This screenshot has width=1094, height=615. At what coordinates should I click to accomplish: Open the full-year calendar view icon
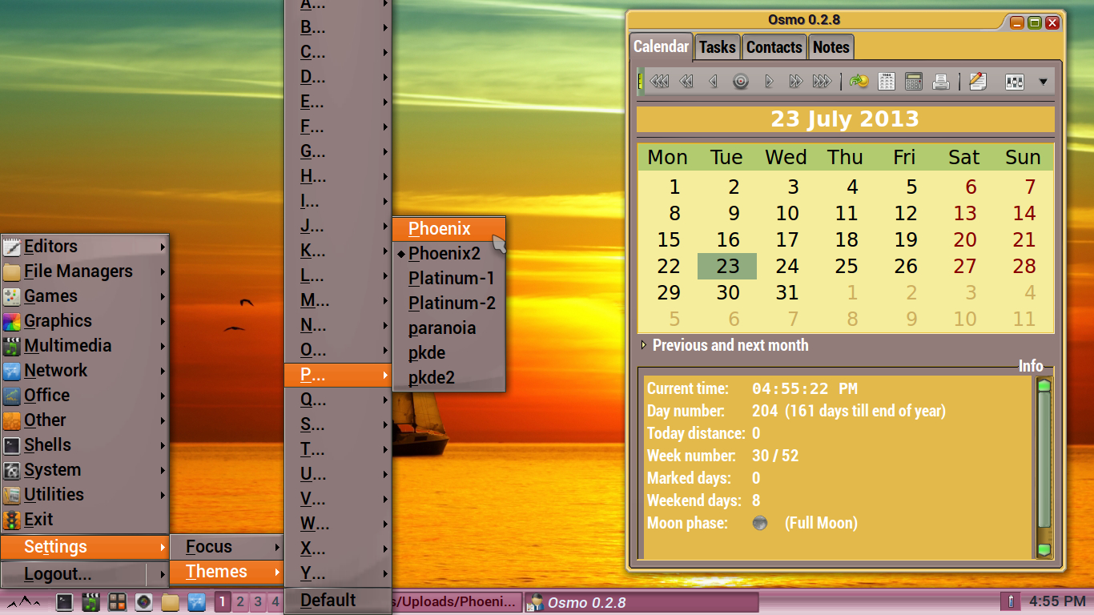pyautogui.click(x=887, y=81)
